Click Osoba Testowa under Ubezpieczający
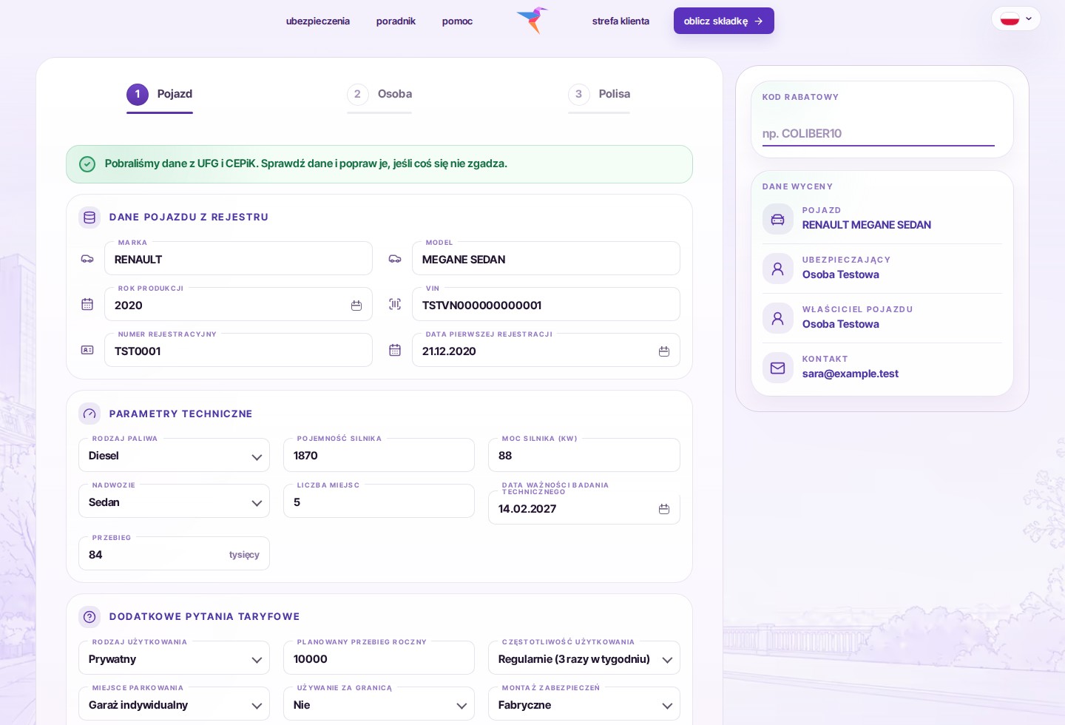This screenshot has height=725, width=1065. pyautogui.click(x=841, y=274)
